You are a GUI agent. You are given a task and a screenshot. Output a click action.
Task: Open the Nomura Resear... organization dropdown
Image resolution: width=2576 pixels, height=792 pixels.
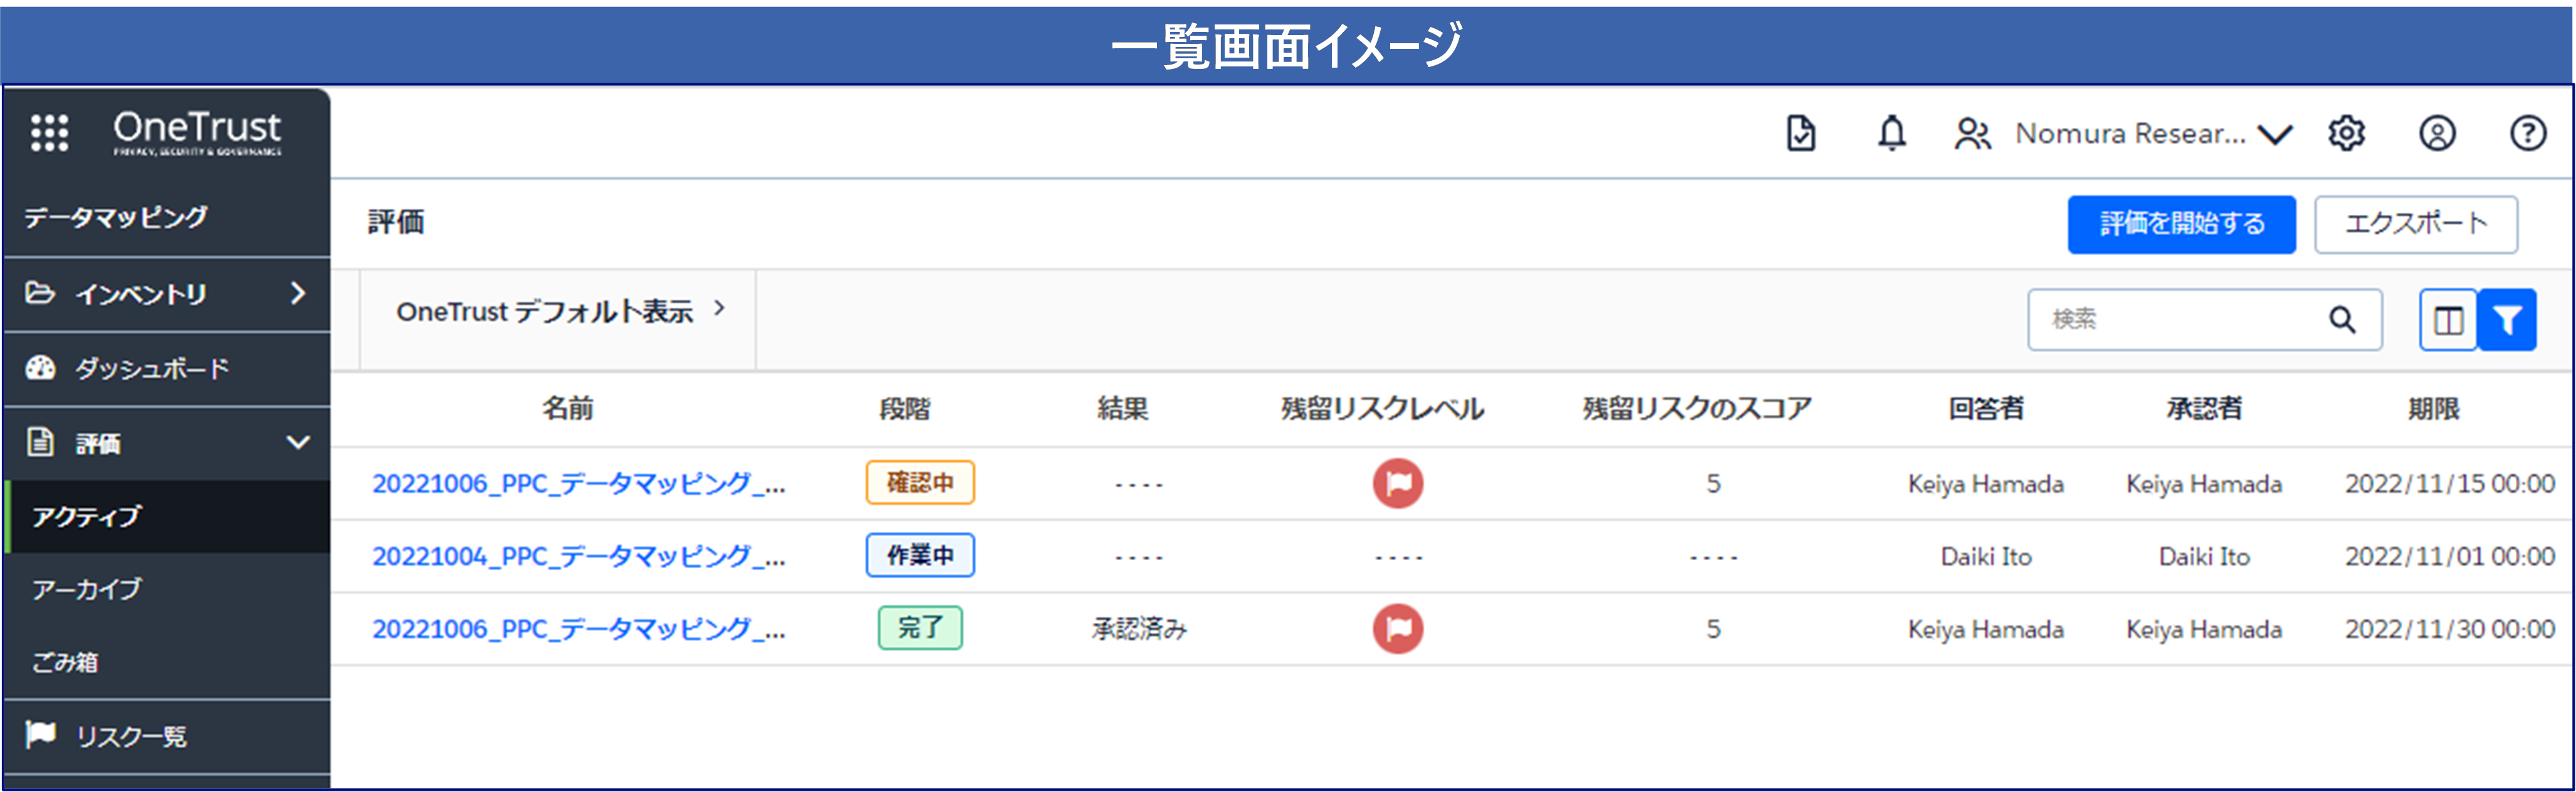tap(2153, 134)
